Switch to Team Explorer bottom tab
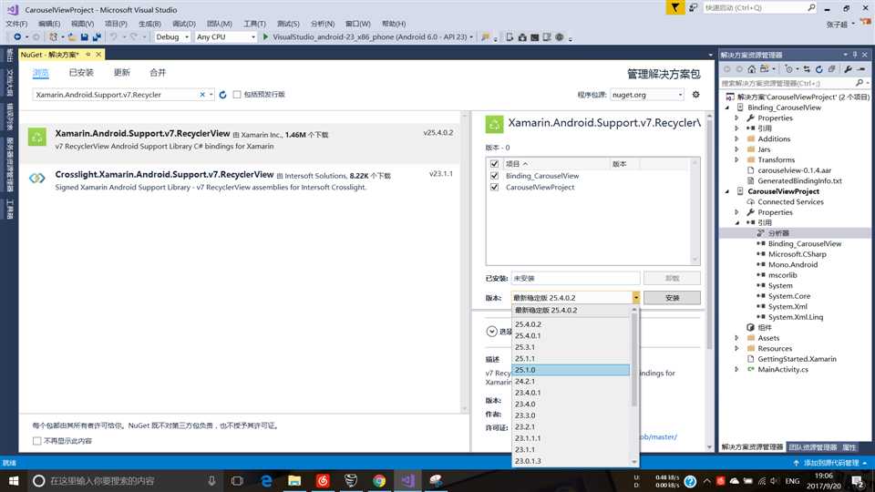Viewport: 875px width, 492px height. click(812, 447)
